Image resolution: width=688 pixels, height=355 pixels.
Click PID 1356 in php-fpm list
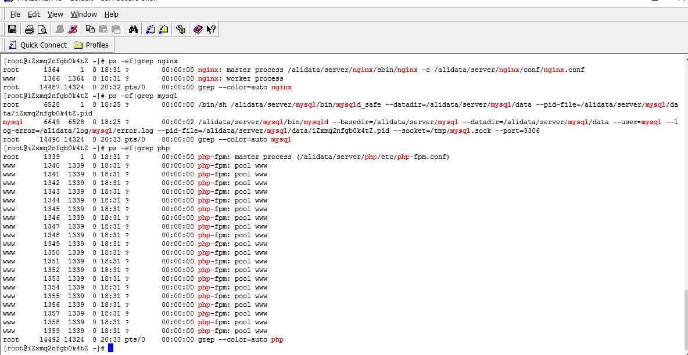(x=51, y=305)
